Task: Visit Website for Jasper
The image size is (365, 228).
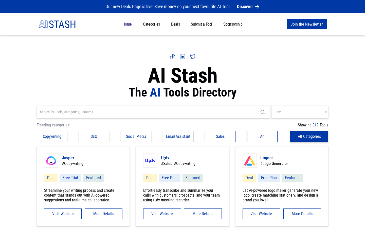Action: (x=63, y=214)
